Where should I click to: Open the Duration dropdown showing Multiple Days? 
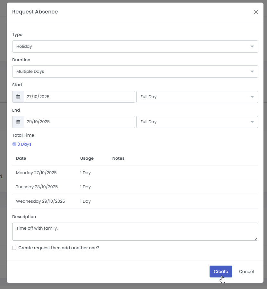click(x=135, y=71)
